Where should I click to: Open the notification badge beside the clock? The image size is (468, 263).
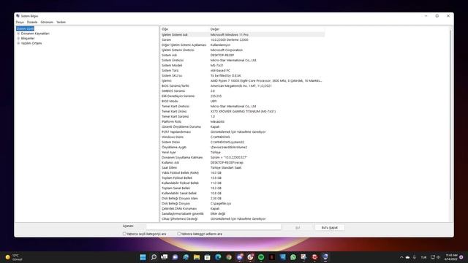[x=461, y=257]
